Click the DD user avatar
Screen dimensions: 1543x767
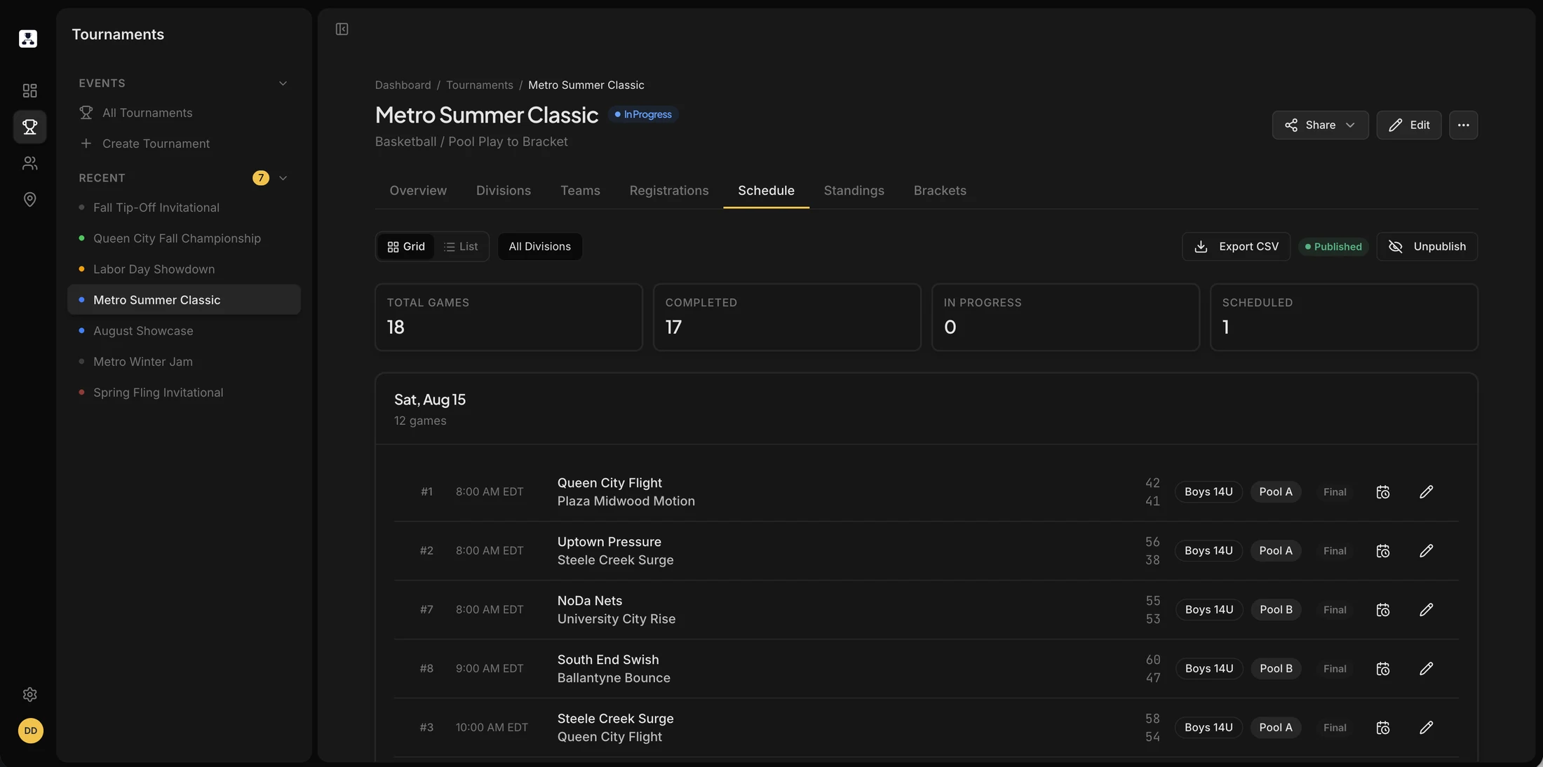[30, 731]
